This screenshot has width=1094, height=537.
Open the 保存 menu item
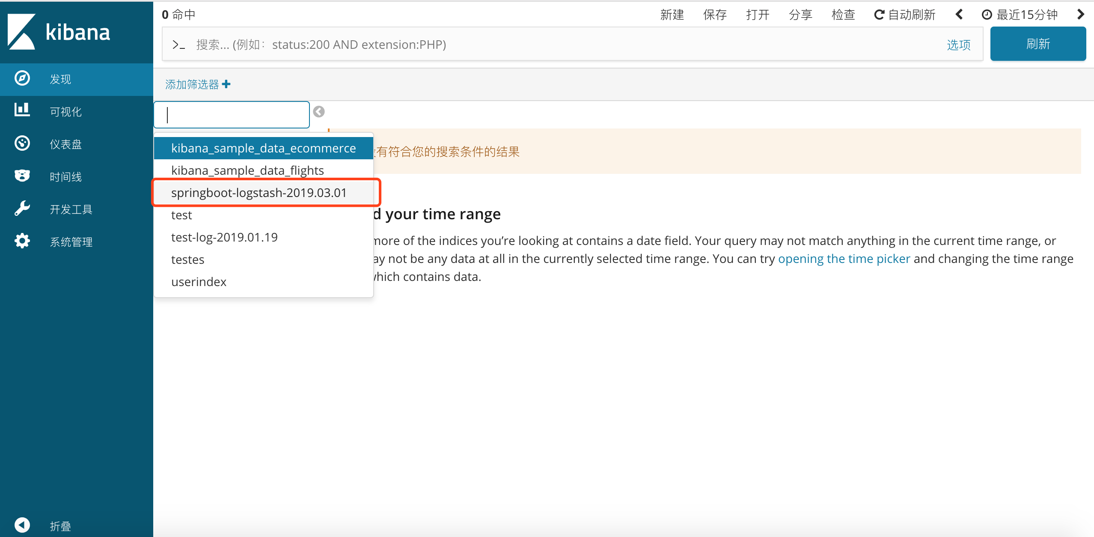coord(715,15)
